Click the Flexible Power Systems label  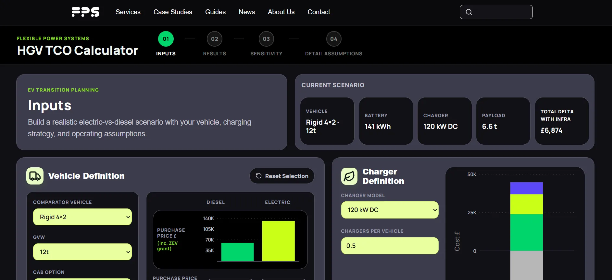(x=53, y=38)
